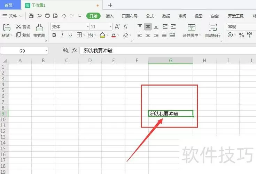Apply percent style
This screenshot has width=256, height=174.
[241, 35]
